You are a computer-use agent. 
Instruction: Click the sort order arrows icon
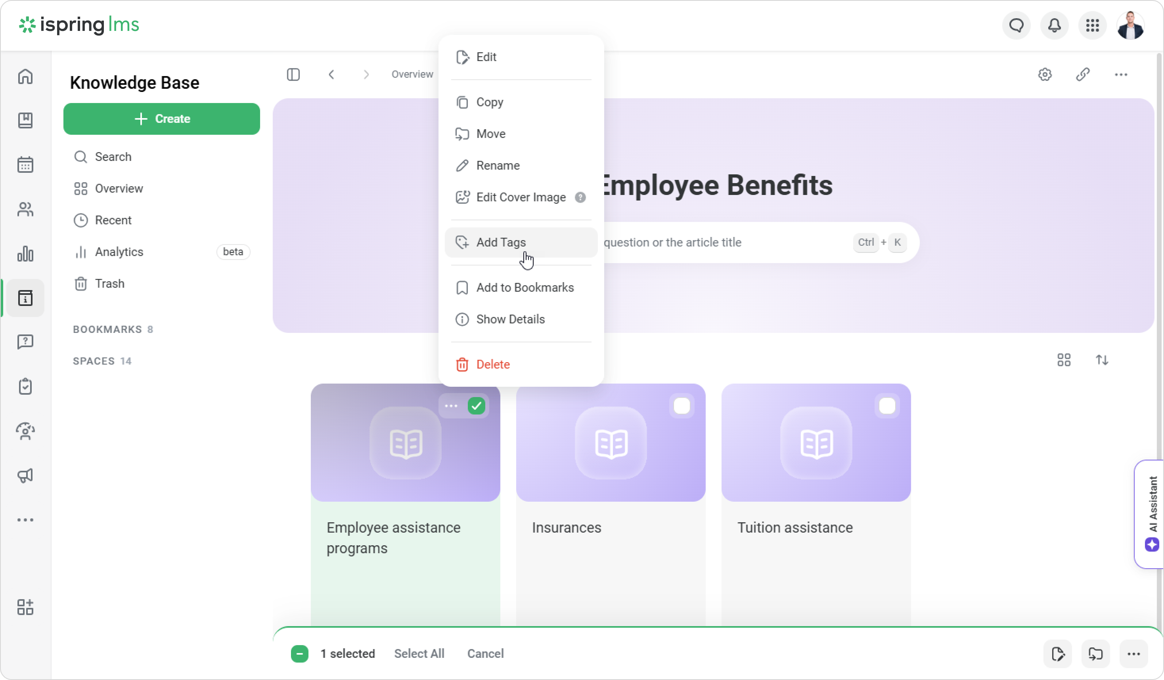point(1102,360)
